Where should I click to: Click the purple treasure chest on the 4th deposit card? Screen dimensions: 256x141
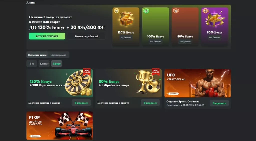[214, 19]
